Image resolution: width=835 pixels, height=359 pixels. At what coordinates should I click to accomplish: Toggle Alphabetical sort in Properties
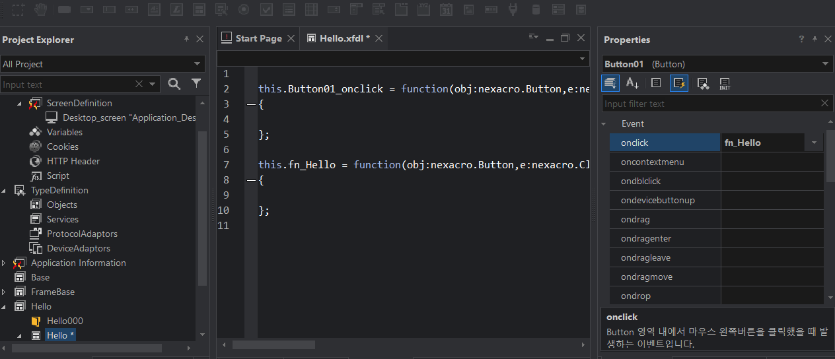coord(632,83)
